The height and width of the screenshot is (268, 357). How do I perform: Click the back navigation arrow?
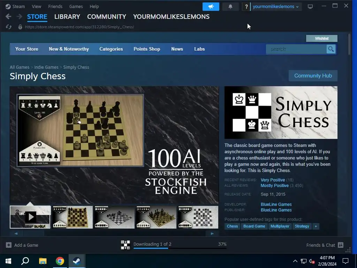coord(8,16)
